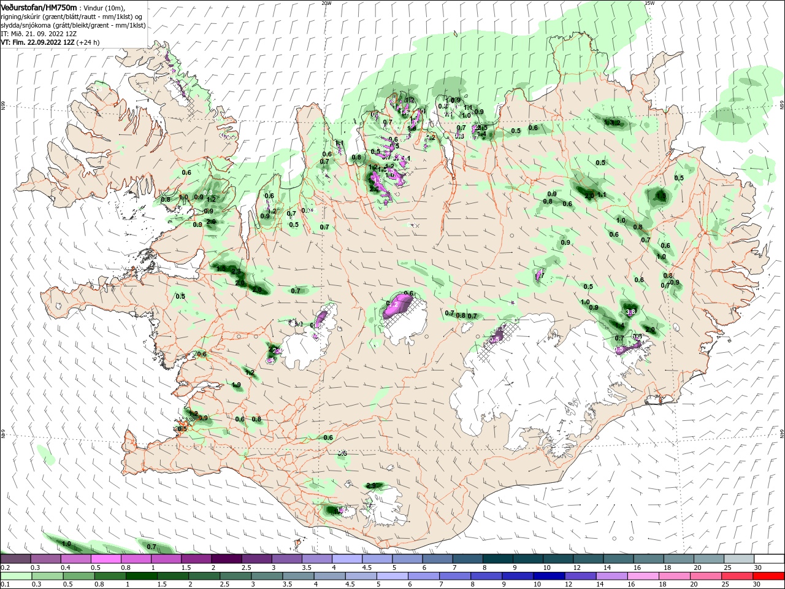Click the 'slydda/snjókoma' legend description line
This screenshot has height=589, width=785.
tap(72, 25)
